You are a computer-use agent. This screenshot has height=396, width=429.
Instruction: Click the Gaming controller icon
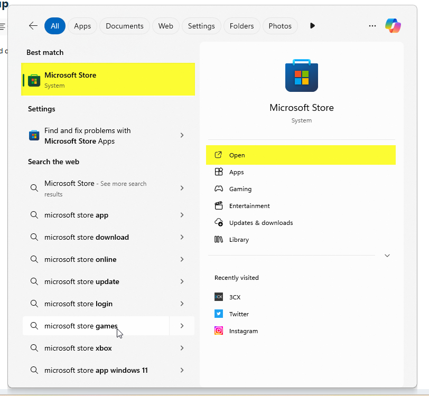pyautogui.click(x=219, y=188)
